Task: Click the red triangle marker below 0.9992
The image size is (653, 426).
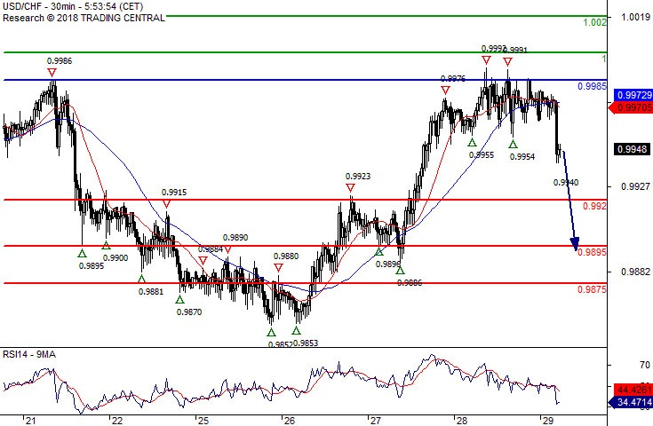Action: (487, 60)
